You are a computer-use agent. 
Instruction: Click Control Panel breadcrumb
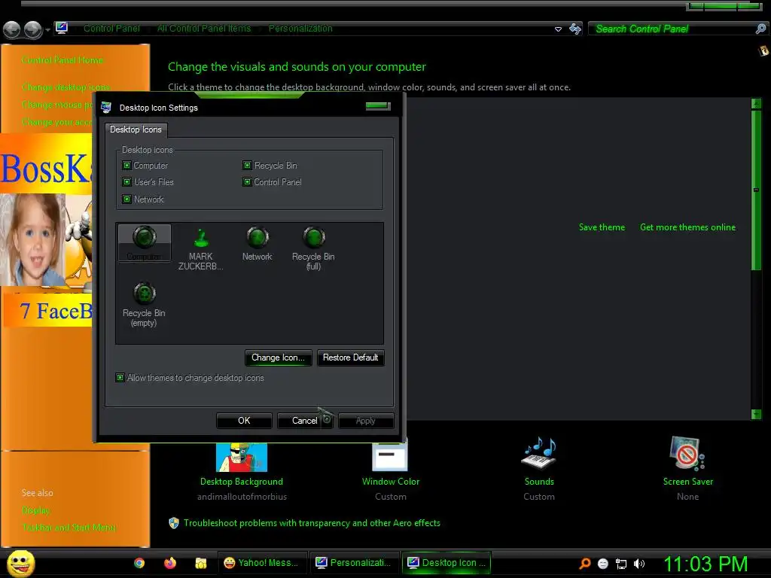[x=111, y=29]
